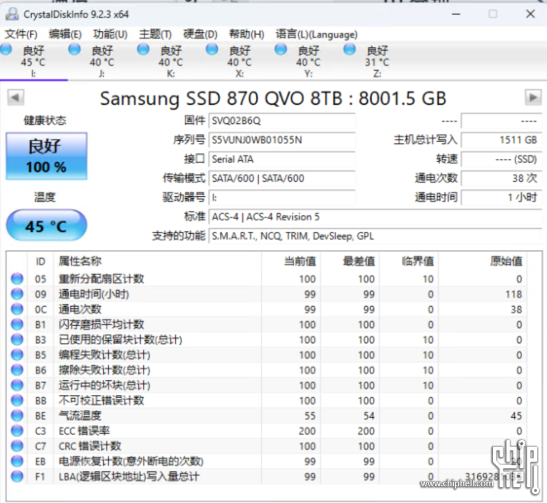Open the 语言(L)(Language) menu
The image size is (547, 503).
[x=316, y=35]
